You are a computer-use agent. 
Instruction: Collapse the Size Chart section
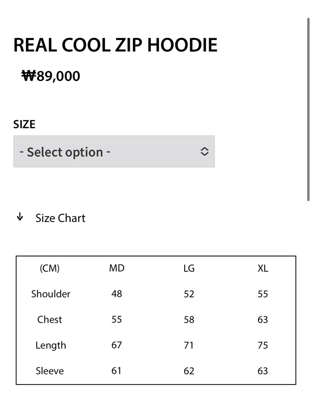pos(60,218)
